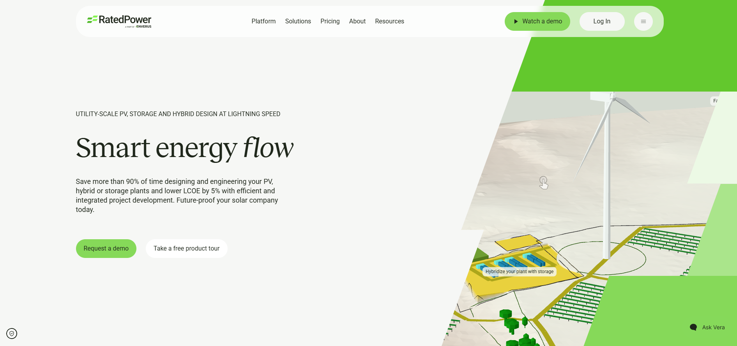737x346 pixels.
Task: Click the hand pointer icon on 3D scene
Action: pyautogui.click(x=544, y=182)
